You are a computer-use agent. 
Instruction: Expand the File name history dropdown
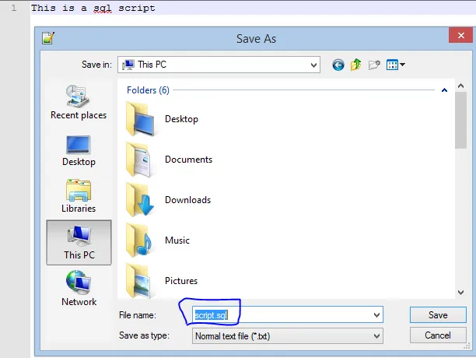coord(376,315)
